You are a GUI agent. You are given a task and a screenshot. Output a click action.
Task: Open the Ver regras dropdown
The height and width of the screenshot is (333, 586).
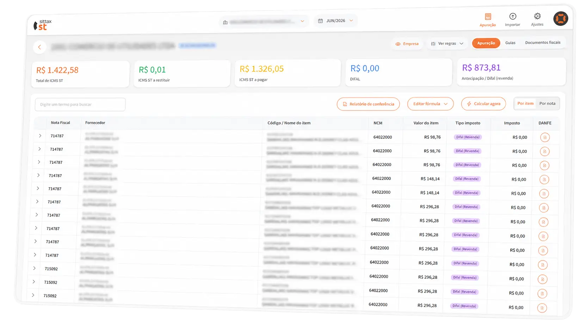tap(447, 44)
